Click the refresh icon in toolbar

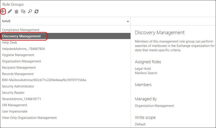[x=36, y=12]
